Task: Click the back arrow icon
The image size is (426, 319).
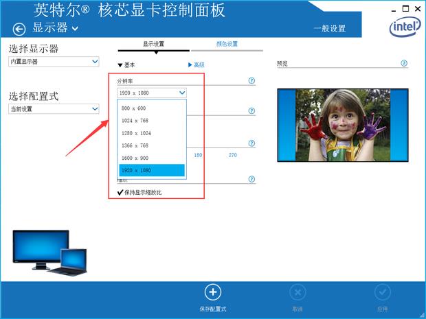Action: (x=19, y=29)
